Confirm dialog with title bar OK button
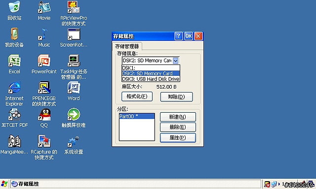The image size is (316, 189). pos(189,36)
